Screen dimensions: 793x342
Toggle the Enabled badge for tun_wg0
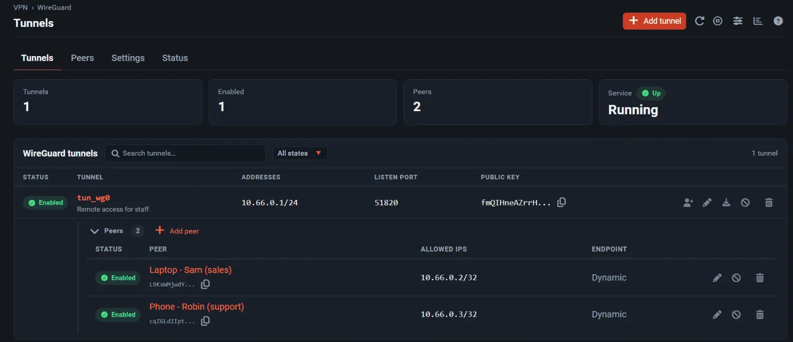pos(46,203)
